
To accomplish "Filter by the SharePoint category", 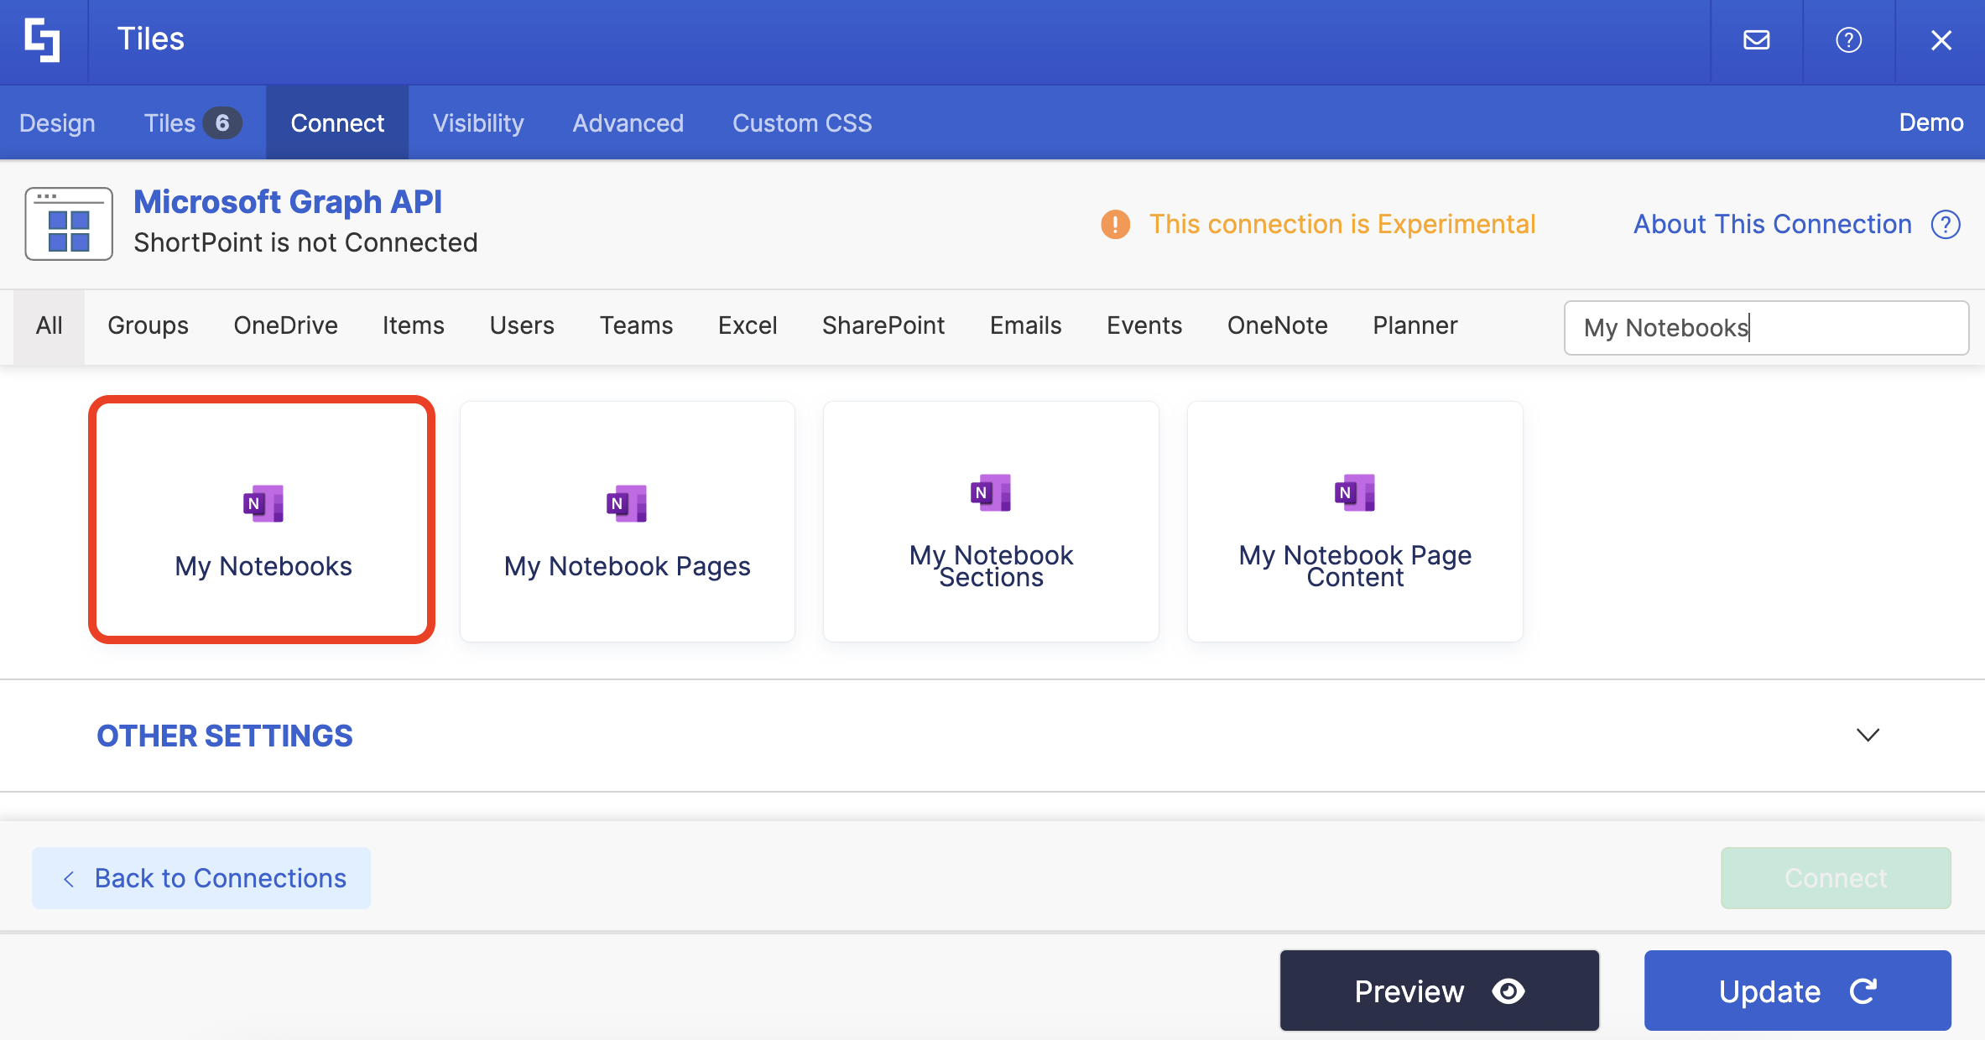I will (883, 325).
